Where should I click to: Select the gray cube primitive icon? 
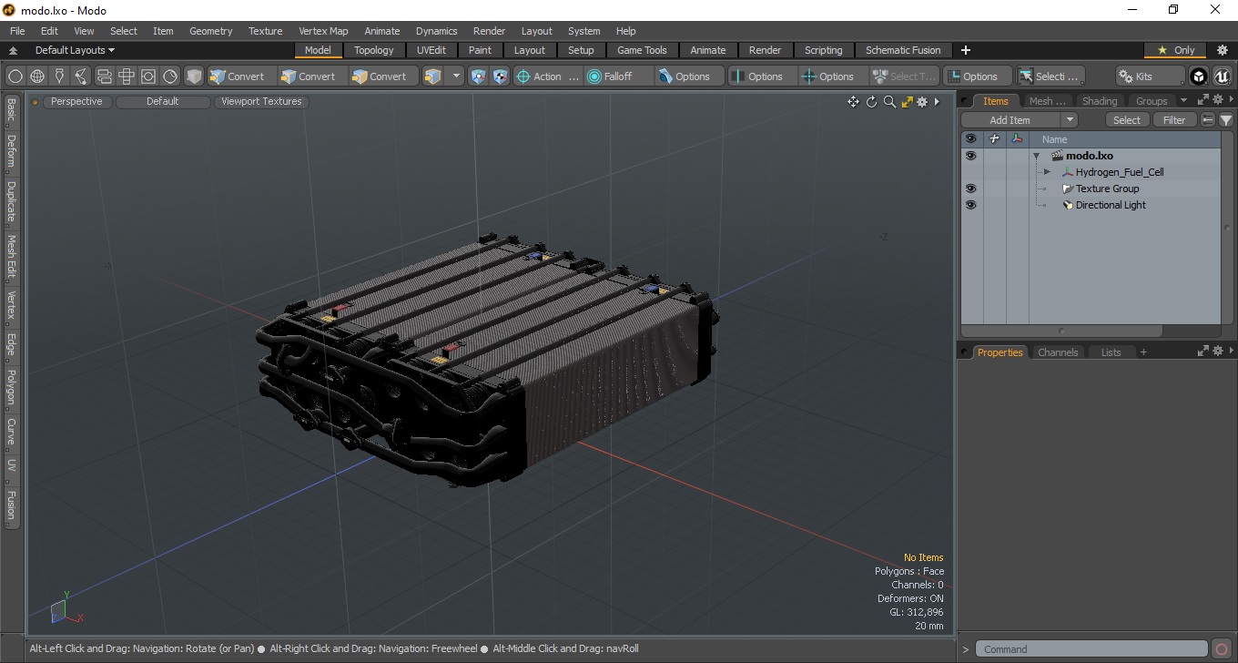click(x=194, y=76)
